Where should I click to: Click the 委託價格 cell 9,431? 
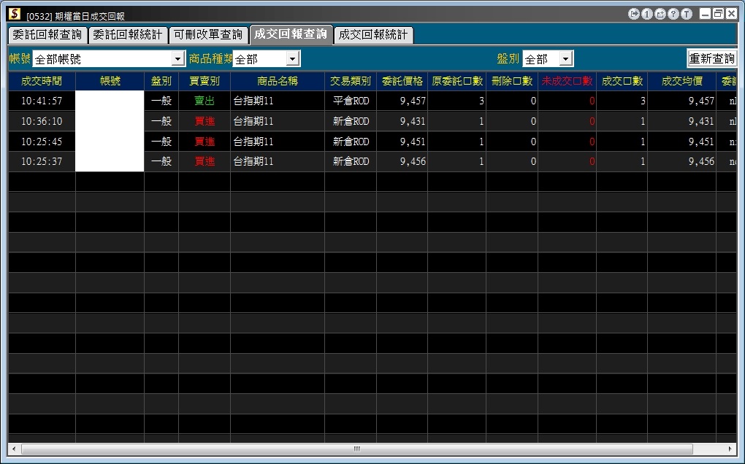pyautogui.click(x=402, y=121)
